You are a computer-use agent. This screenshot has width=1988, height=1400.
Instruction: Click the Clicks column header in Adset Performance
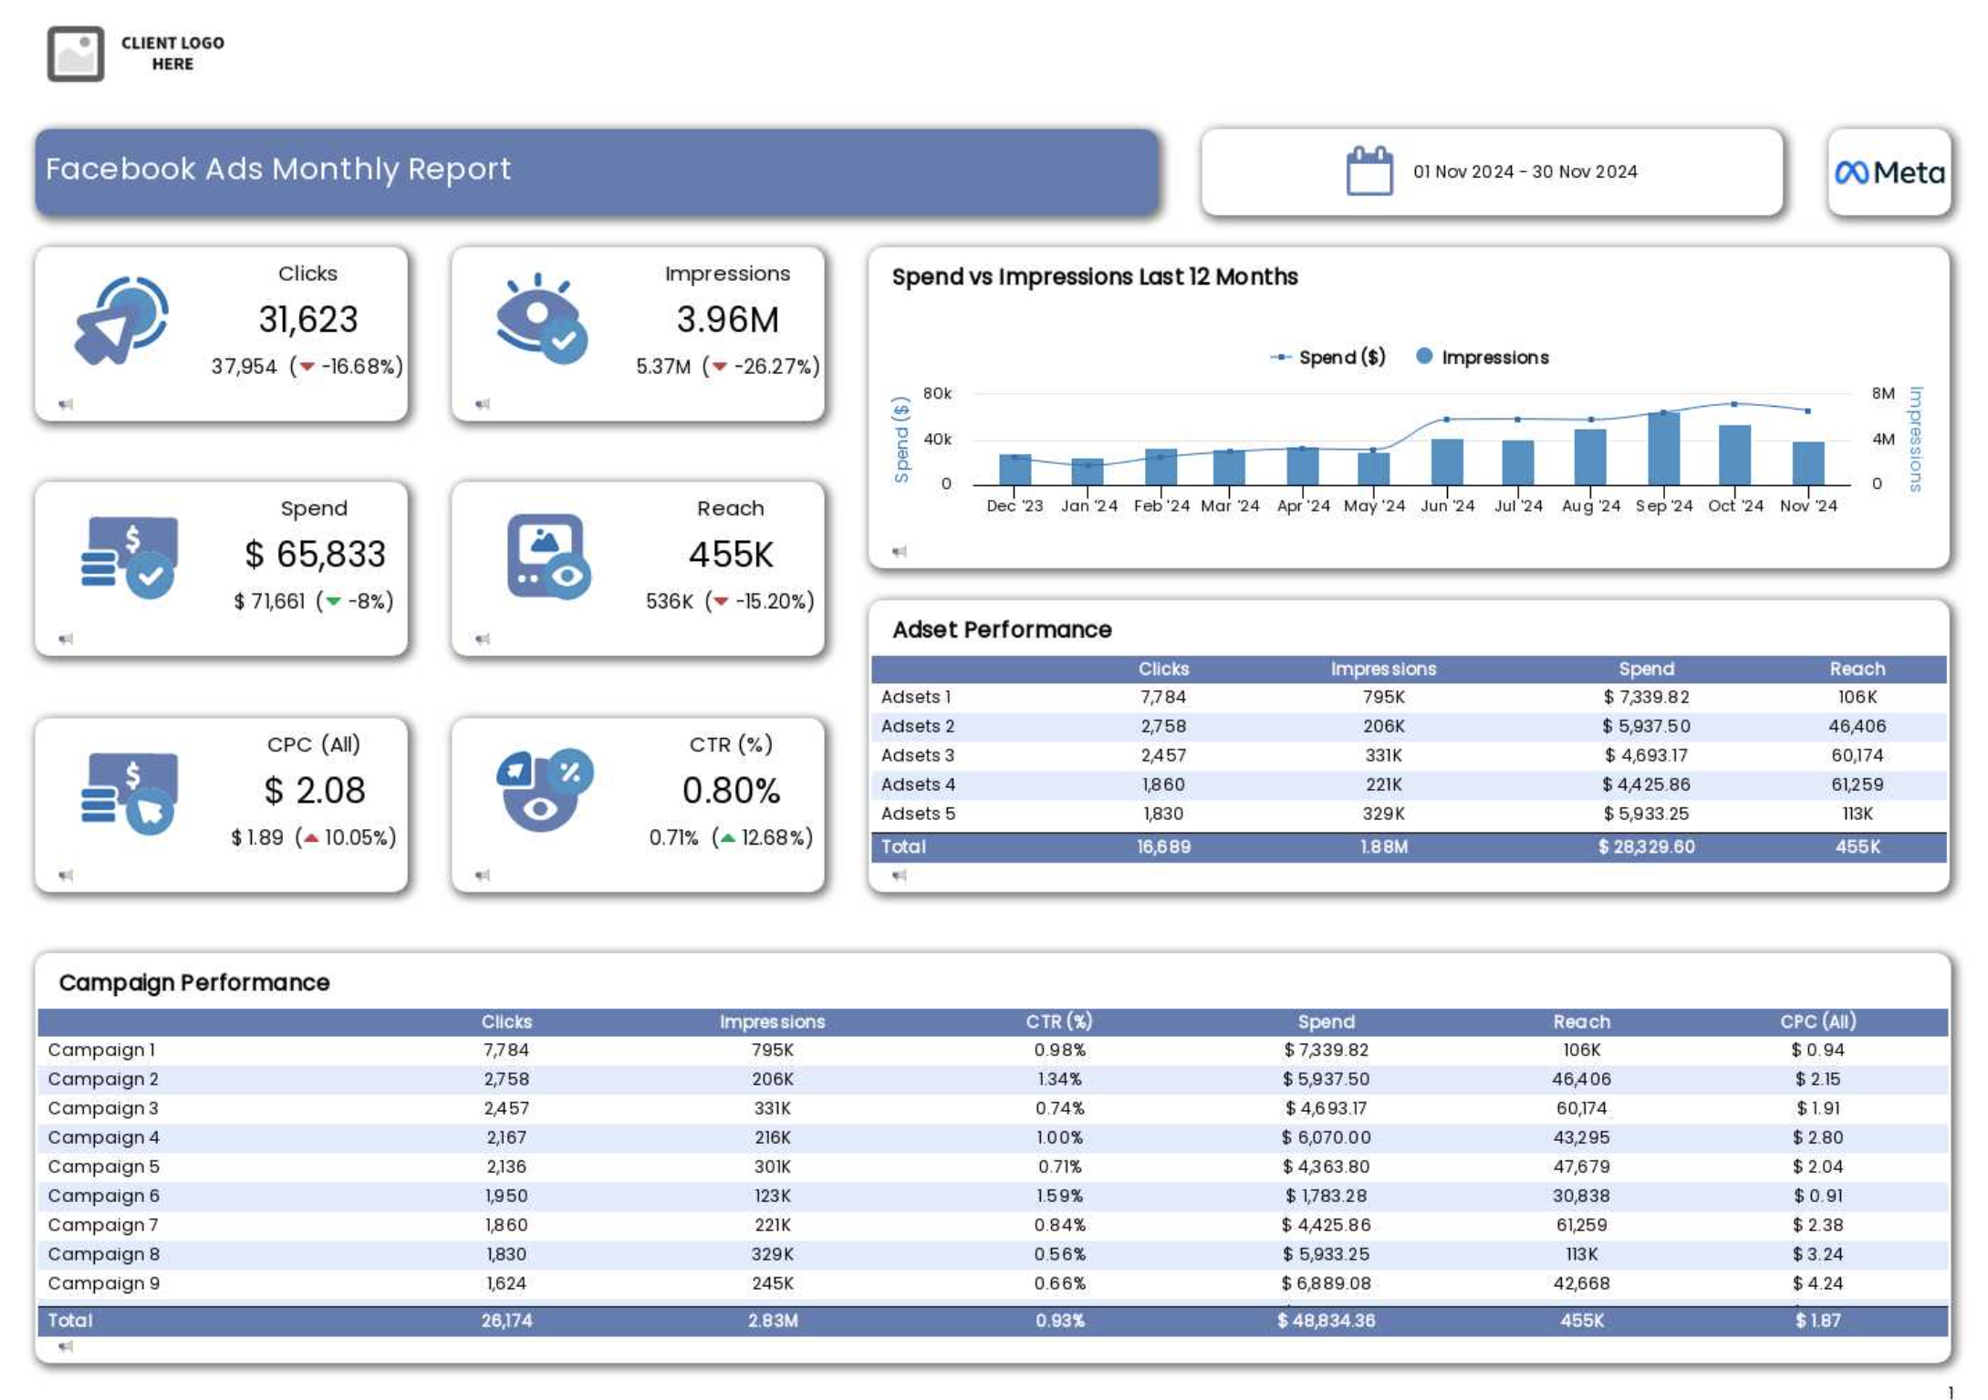[x=1163, y=669]
